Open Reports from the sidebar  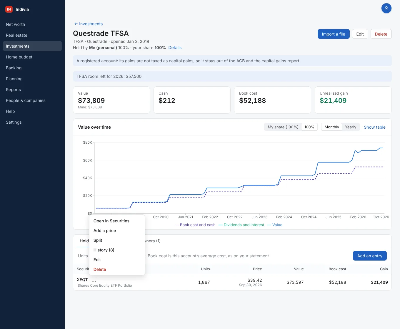32,90
